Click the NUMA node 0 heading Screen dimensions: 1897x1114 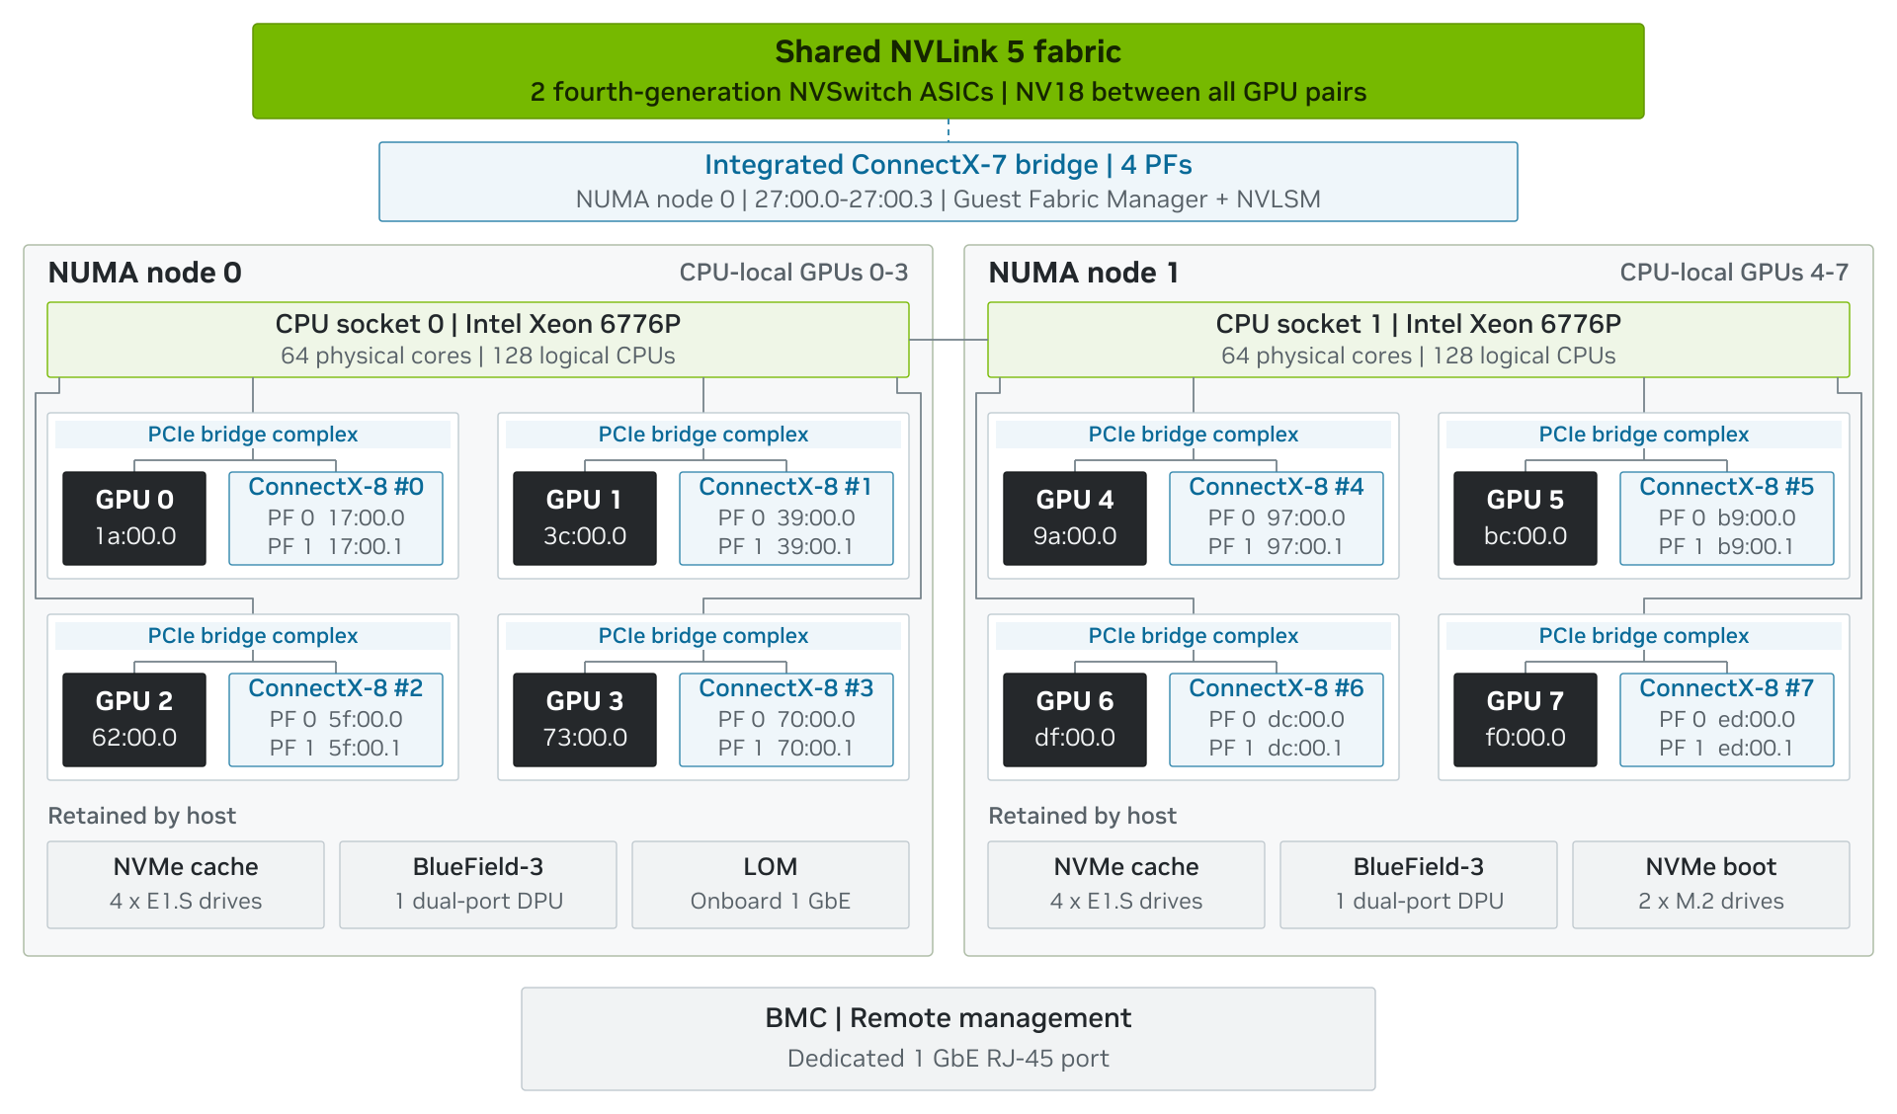(145, 273)
